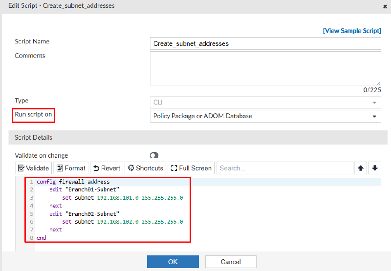
Task: Click the subnet 192.168.101.0 line
Action: click(123, 198)
